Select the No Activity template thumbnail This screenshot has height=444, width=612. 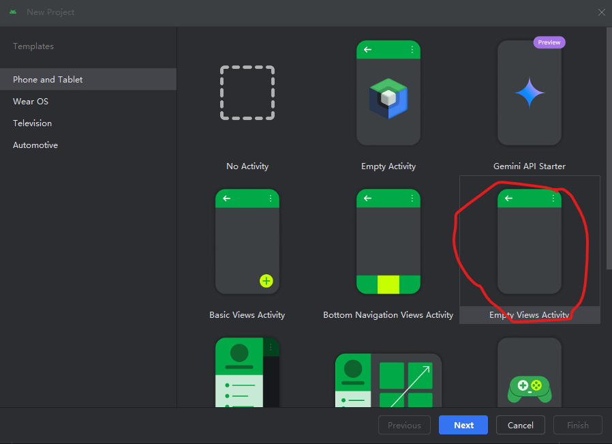(247, 93)
